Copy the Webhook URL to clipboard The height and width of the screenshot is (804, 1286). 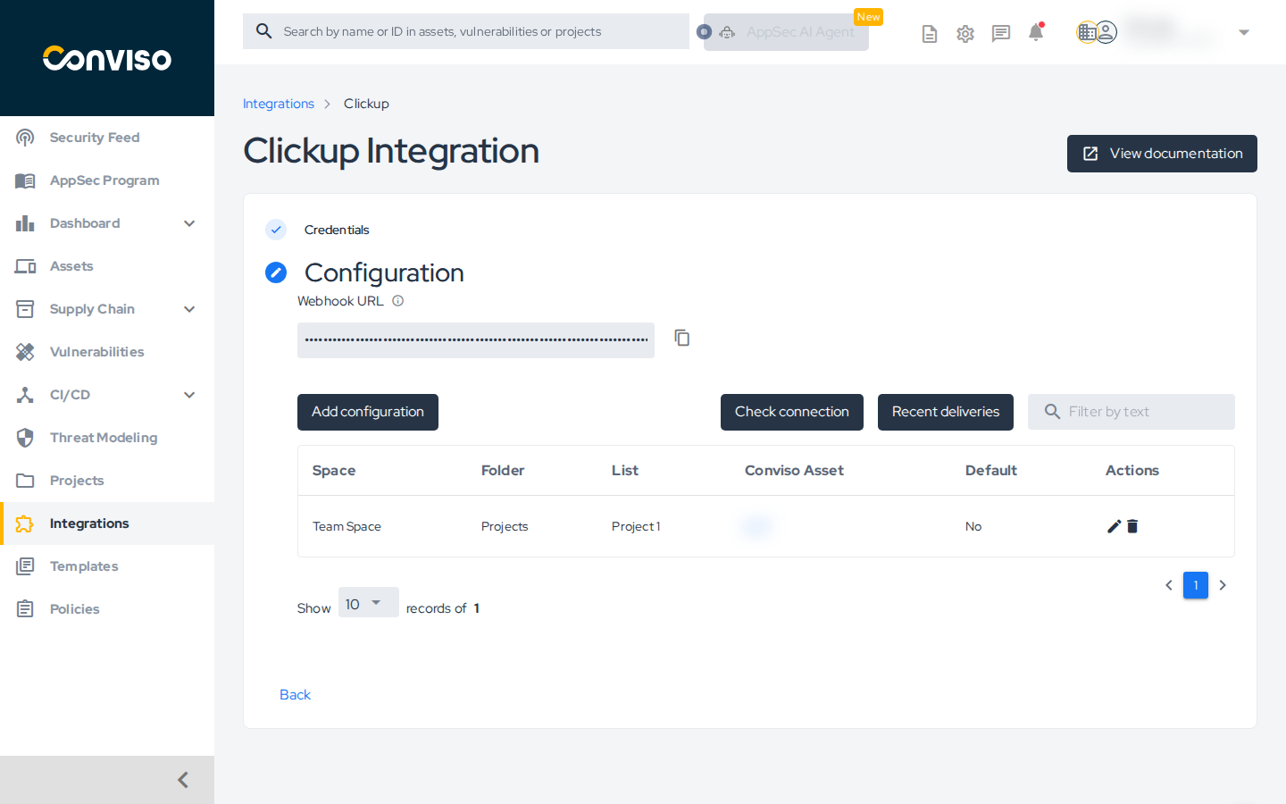(682, 338)
